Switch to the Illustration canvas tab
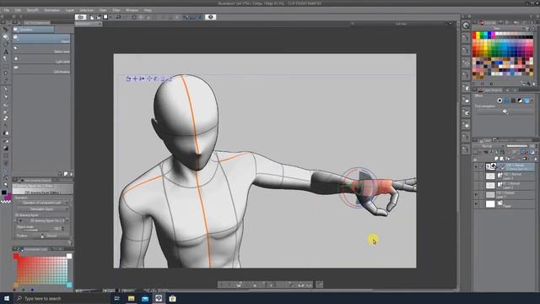This screenshot has height=304, width=540. point(88,24)
